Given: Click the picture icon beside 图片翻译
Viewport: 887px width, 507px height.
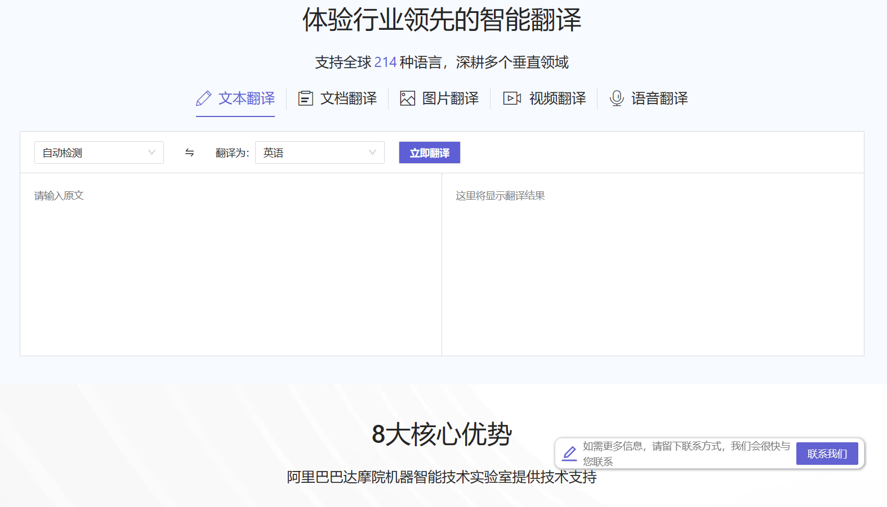Looking at the screenshot, I should click(407, 98).
